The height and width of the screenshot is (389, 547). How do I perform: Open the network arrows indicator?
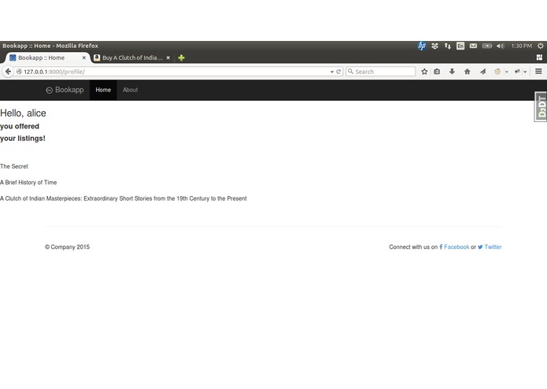[448, 46]
